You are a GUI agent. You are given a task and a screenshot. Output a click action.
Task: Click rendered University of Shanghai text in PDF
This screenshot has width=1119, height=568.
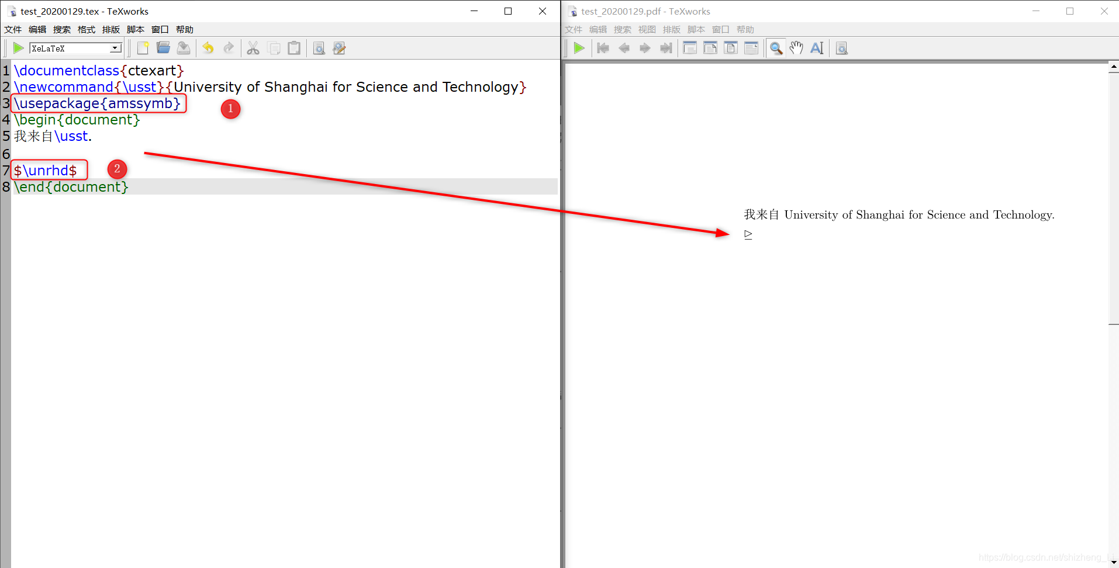[919, 215]
